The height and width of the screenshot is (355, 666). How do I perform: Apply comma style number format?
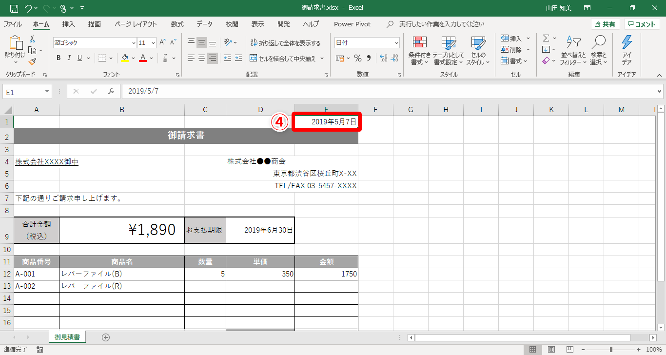[x=369, y=59]
